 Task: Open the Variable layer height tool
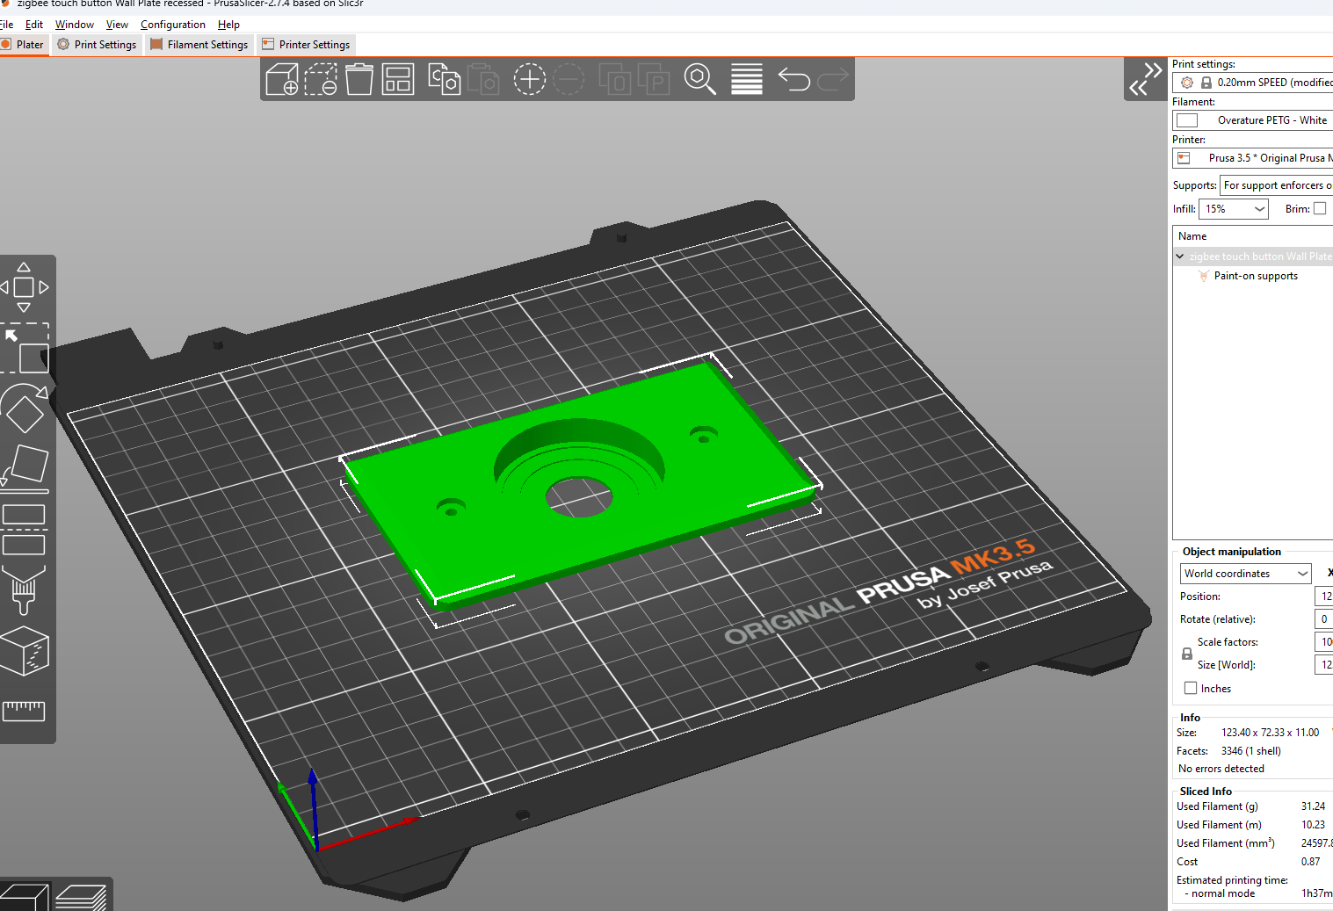tap(746, 80)
